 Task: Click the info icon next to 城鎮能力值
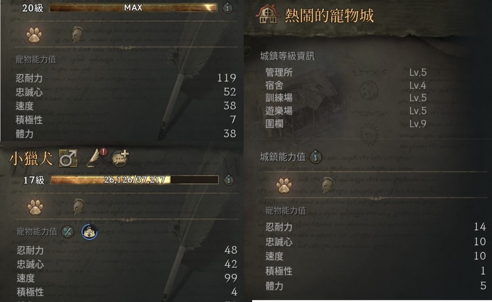316,157
